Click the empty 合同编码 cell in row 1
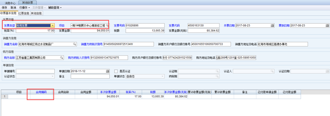The height and width of the screenshot is (116, 330). pos(41,96)
